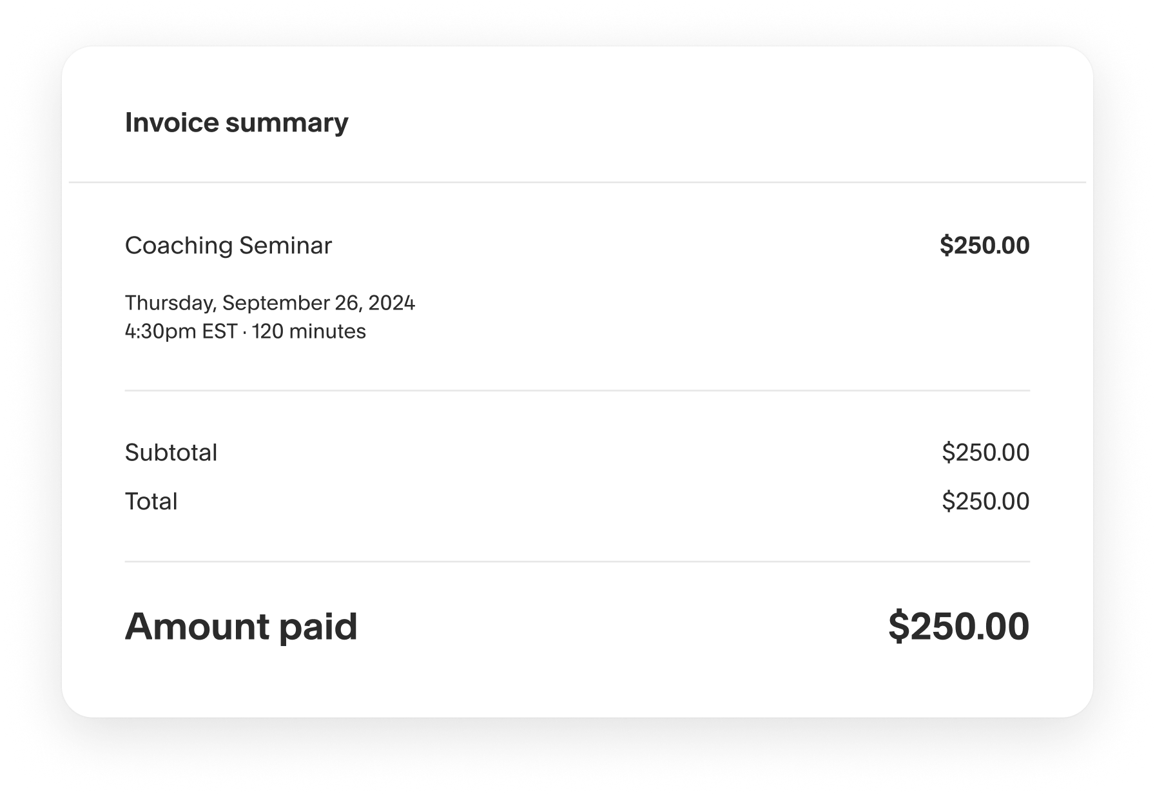
Task: Click the bold Coaching Seminar price $250.00
Action: pos(984,246)
